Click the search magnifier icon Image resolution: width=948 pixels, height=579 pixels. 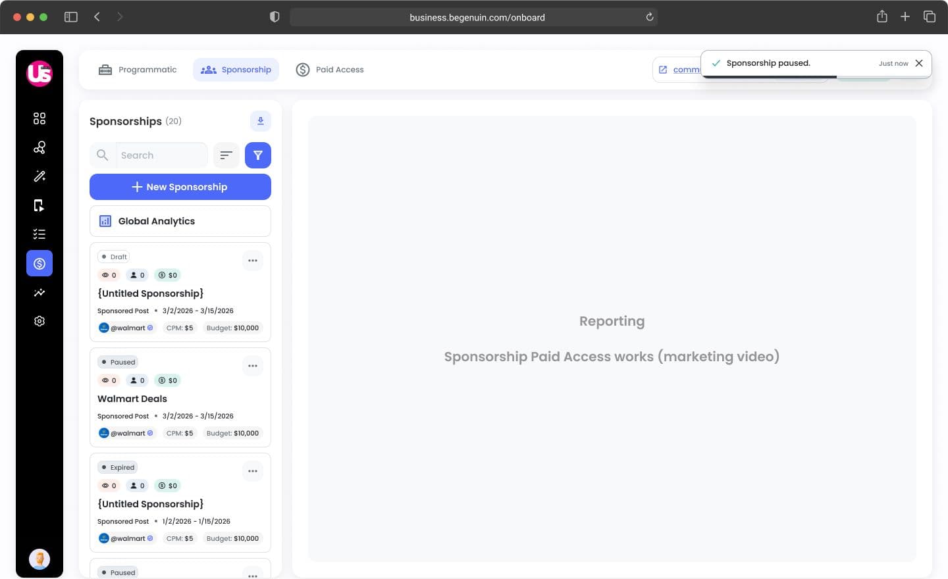[x=102, y=155]
